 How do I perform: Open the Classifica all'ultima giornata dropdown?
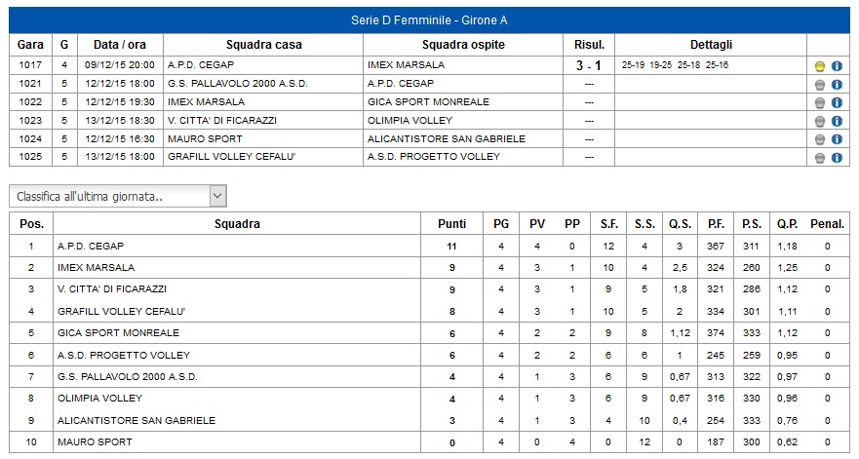click(118, 196)
